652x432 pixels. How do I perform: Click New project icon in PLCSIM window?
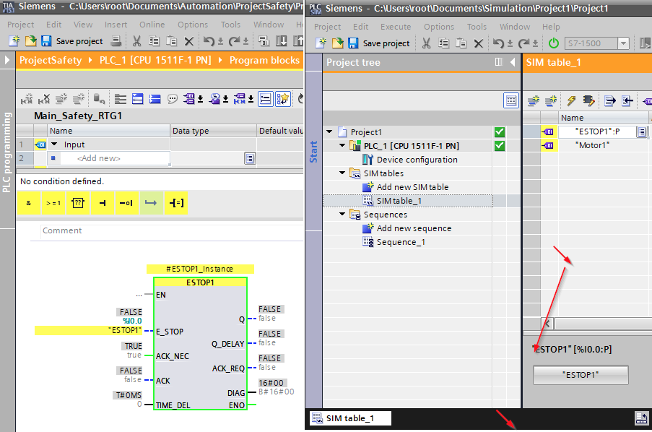[321, 43]
